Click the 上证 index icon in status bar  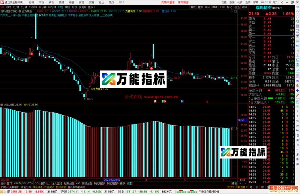point(2,191)
